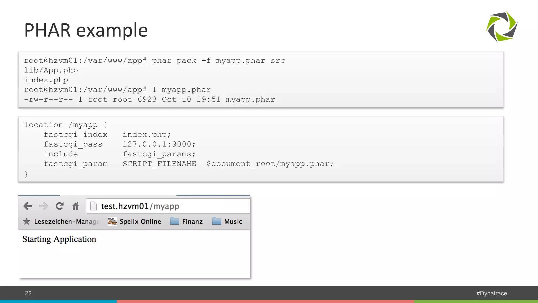Click the test.hzvm01/myapp address field
This screenshot has height=303, width=538.
point(168,206)
